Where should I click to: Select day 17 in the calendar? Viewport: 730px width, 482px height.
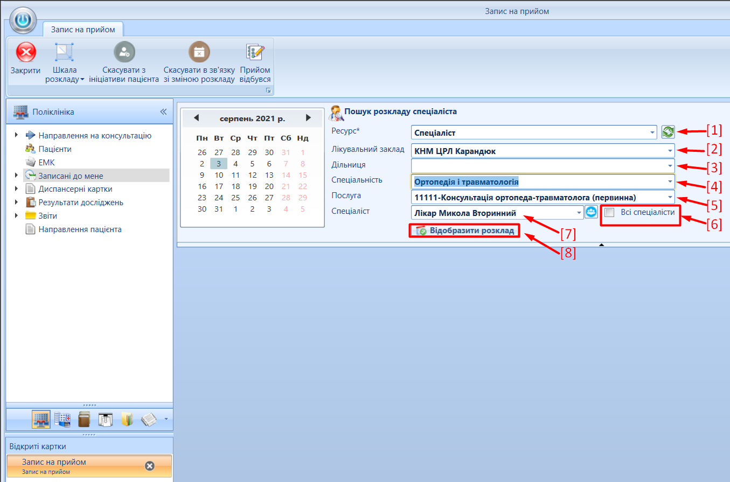(x=219, y=186)
